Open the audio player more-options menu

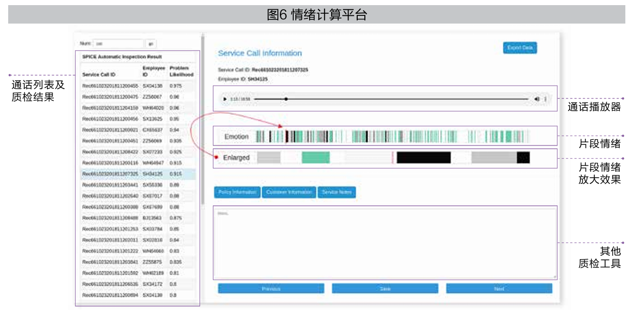(x=545, y=98)
